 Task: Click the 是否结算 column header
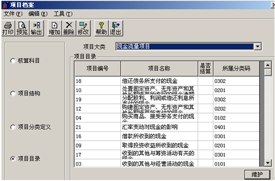[206, 68]
